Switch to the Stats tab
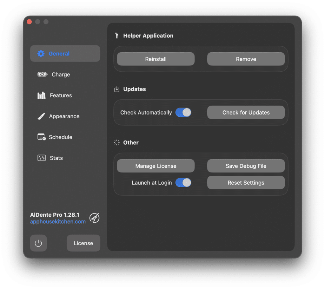 pyautogui.click(x=56, y=158)
